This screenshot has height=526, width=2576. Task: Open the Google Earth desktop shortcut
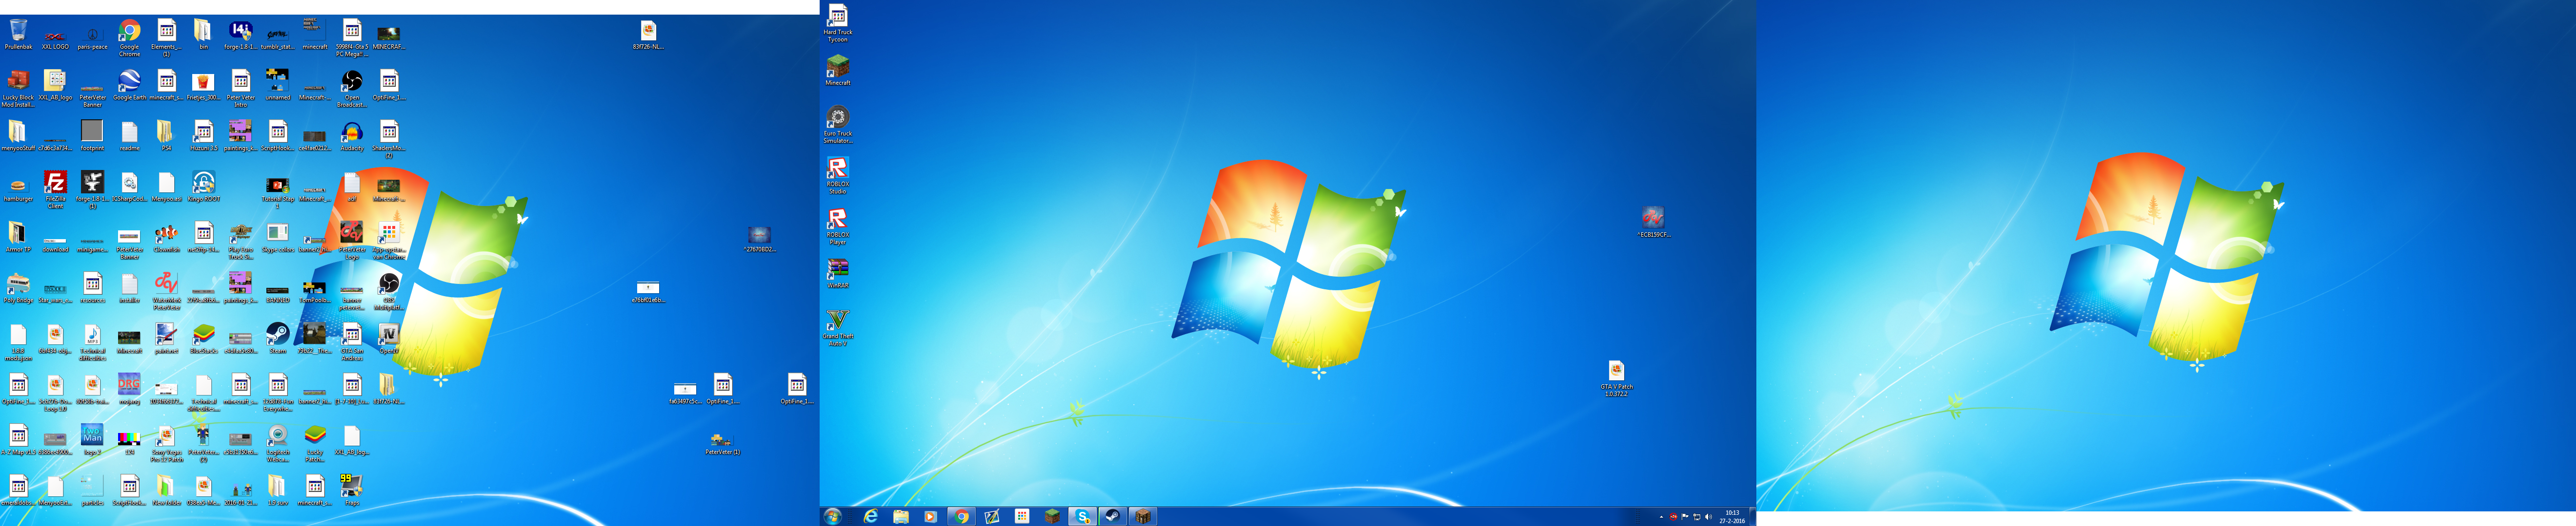point(129,85)
